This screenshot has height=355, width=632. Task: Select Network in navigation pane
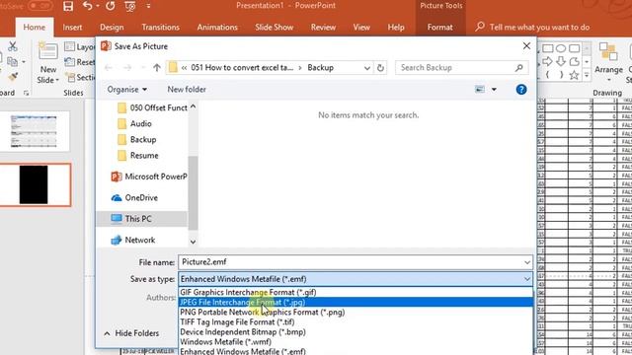click(133, 240)
